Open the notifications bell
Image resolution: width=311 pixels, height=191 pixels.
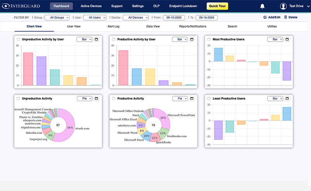tap(262, 6)
